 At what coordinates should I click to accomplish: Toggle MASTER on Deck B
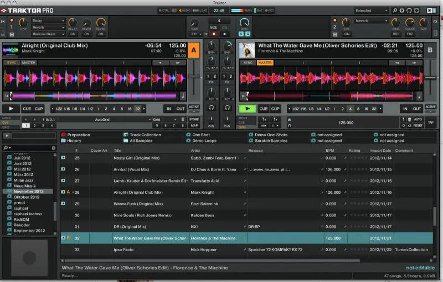(x=265, y=62)
